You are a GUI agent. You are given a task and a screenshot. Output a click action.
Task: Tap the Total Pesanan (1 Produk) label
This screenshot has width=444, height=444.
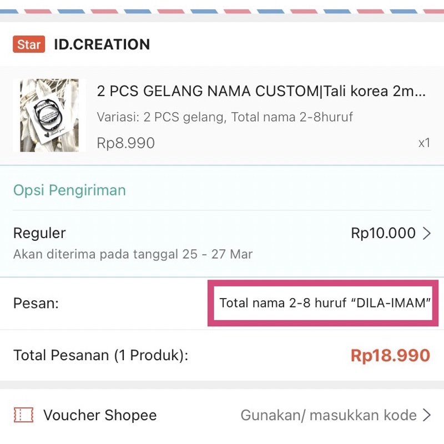(x=100, y=355)
